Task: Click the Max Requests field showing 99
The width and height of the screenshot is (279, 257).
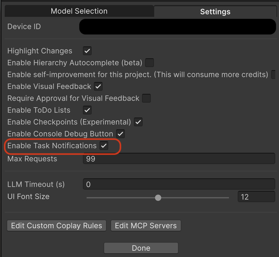Action: click(179, 159)
